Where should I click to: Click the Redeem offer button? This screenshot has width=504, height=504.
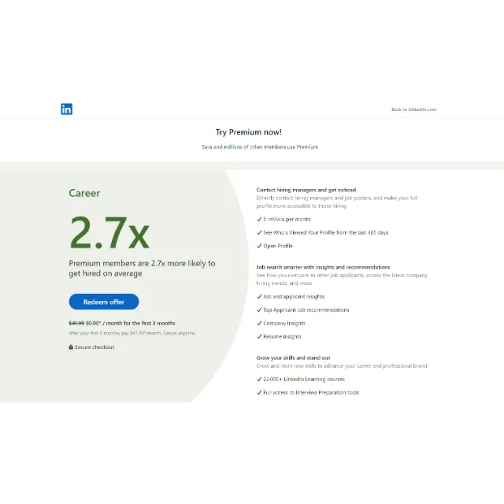pyautogui.click(x=104, y=302)
